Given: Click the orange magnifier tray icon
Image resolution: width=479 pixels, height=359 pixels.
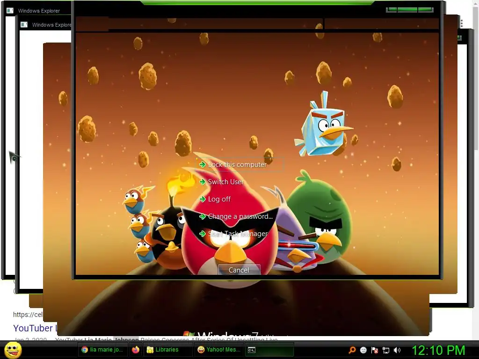Looking at the screenshot, I should tap(352, 350).
